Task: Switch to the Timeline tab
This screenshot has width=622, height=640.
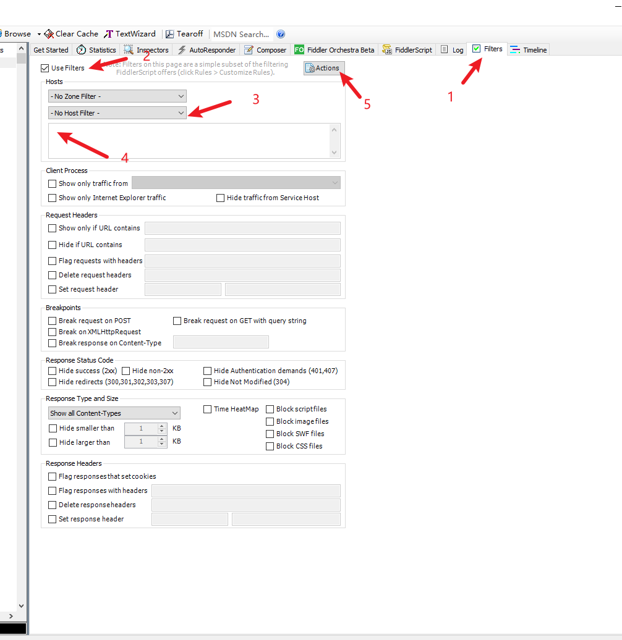Action: point(529,50)
